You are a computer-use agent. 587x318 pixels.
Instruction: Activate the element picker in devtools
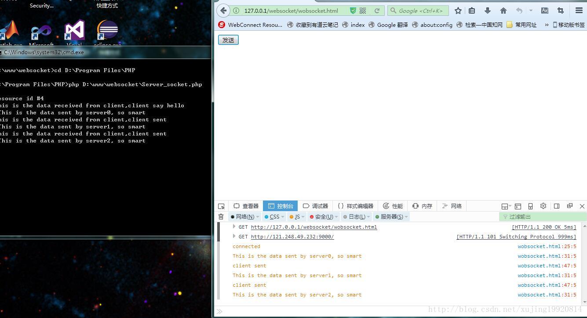(222, 206)
